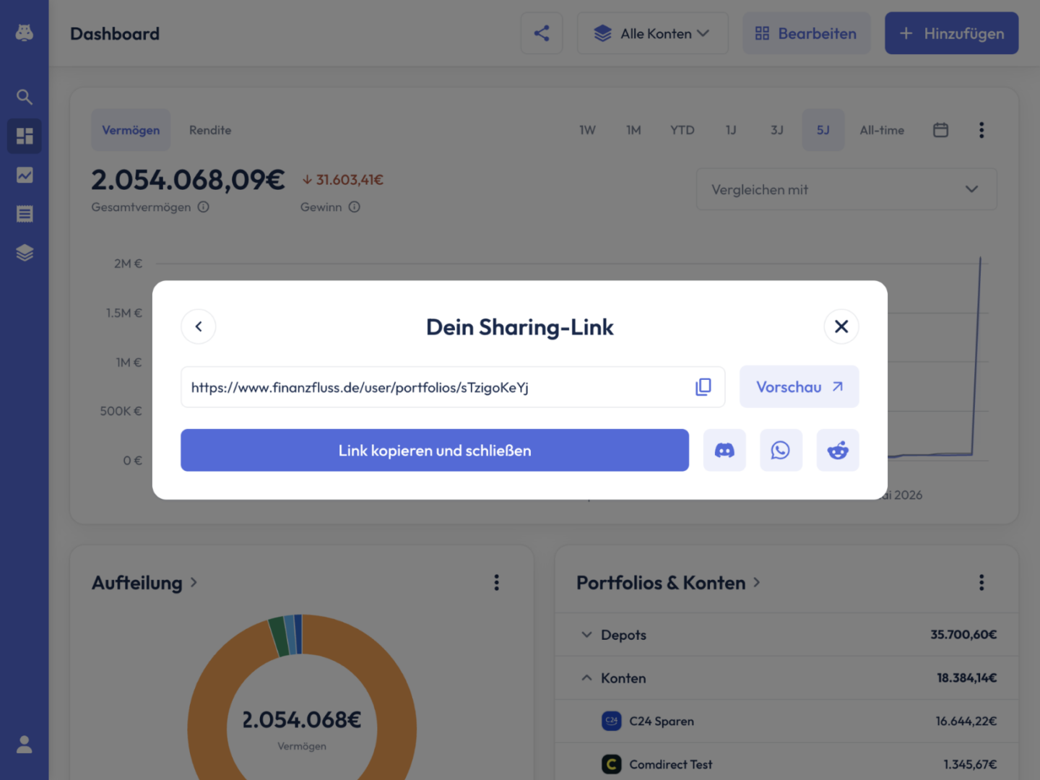Click the Comdirect Test account icon
The height and width of the screenshot is (780, 1040).
[611, 764]
